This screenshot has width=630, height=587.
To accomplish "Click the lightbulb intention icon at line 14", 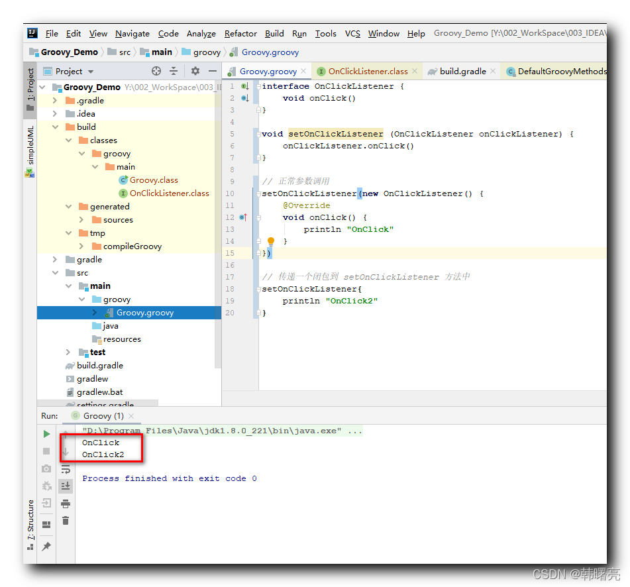I will click(271, 241).
